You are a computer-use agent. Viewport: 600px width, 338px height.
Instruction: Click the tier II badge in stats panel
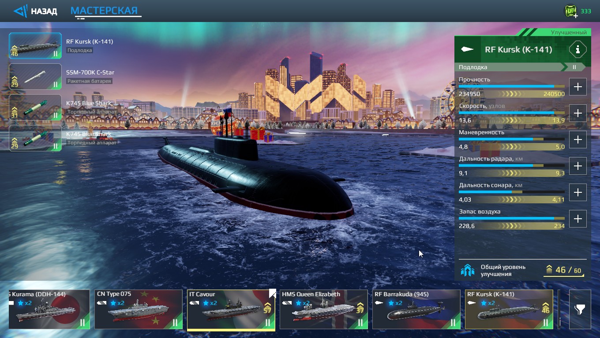click(x=574, y=67)
